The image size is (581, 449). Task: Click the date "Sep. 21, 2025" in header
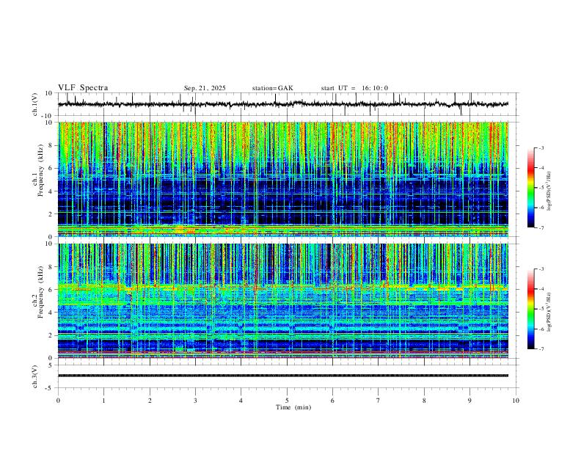click(x=205, y=88)
